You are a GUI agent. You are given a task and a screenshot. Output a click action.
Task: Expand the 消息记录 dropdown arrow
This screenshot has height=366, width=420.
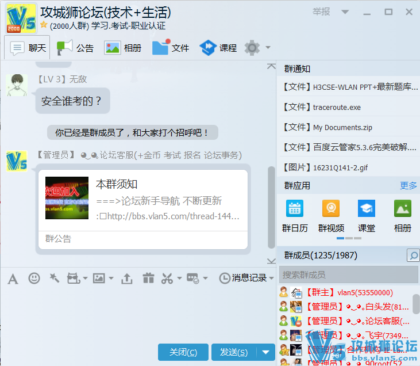pos(271,279)
